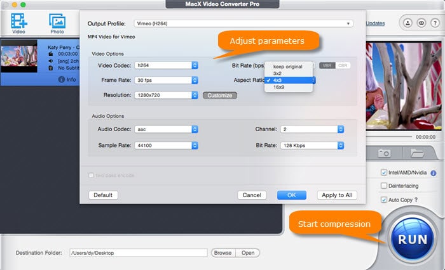Open the Output Profile dropdown

[243, 23]
